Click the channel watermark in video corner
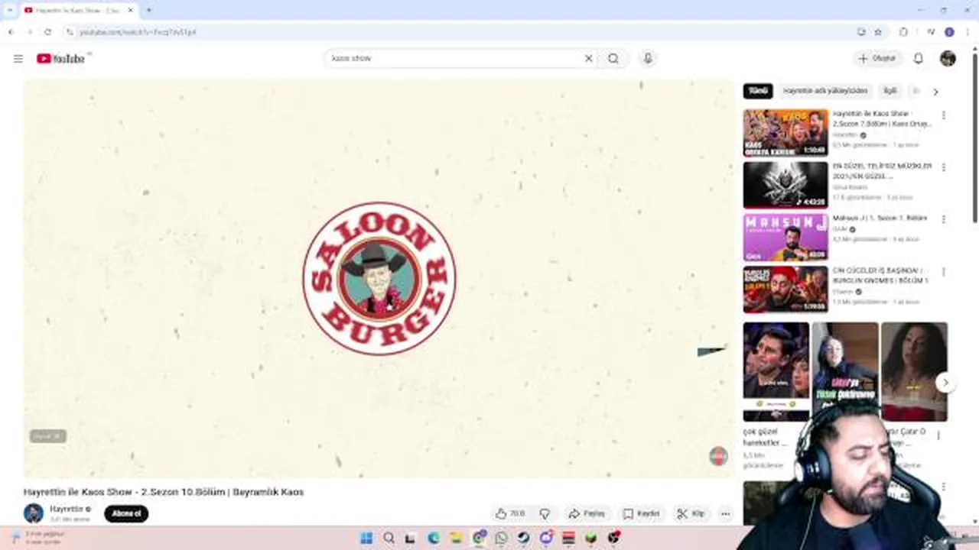The height and width of the screenshot is (550, 979). click(x=718, y=456)
